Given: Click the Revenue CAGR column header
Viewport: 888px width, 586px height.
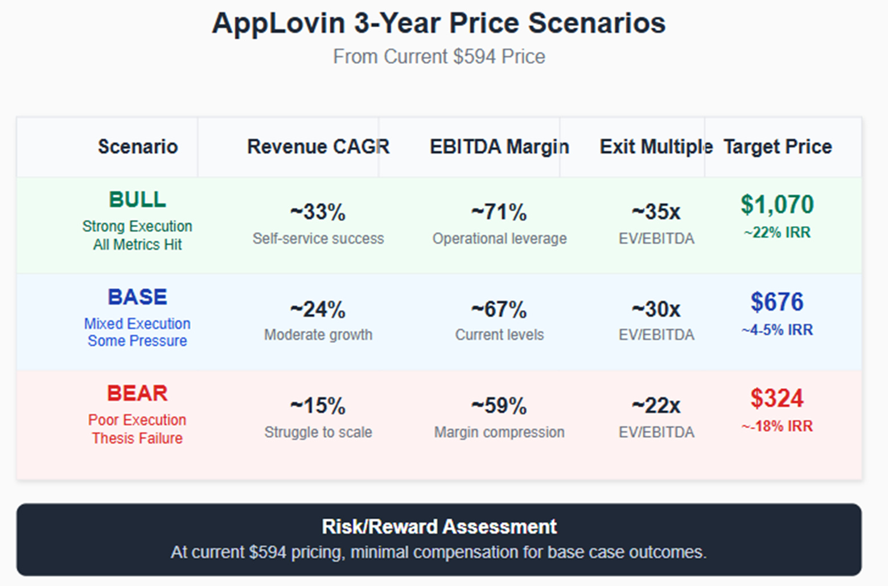Looking at the screenshot, I should (x=318, y=146).
